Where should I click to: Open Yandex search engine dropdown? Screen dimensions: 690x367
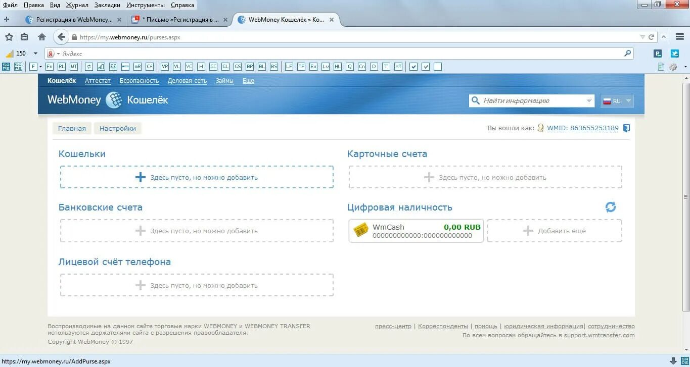(x=58, y=54)
